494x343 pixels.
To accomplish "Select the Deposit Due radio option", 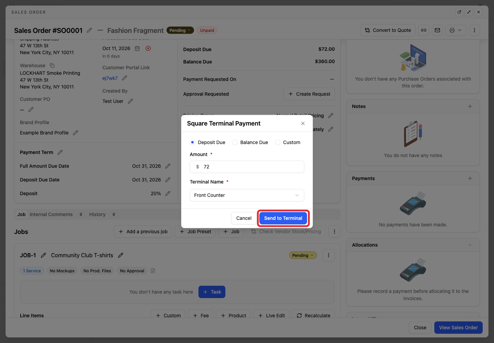I will [x=192, y=142].
